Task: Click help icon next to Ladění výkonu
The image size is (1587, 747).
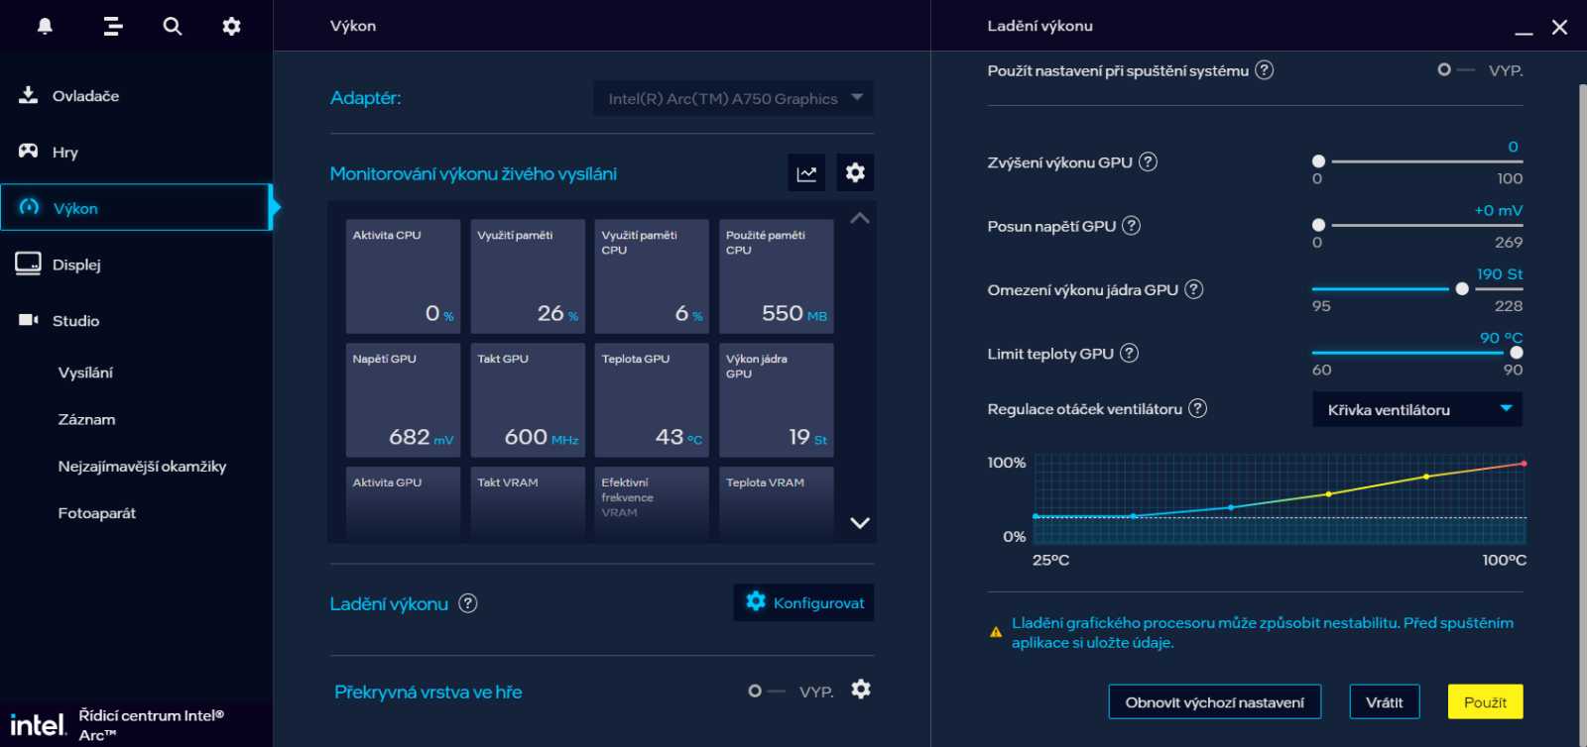Action: click(468, 603)
